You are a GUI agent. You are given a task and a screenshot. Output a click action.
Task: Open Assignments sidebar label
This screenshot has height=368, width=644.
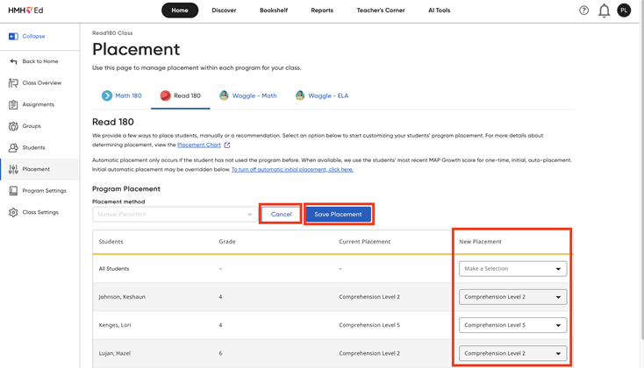tap(39, 104)
